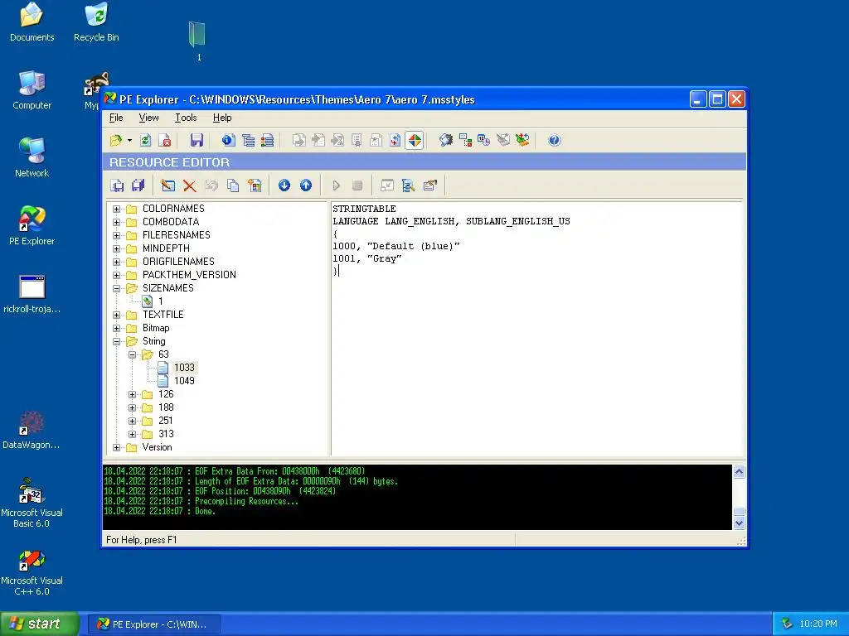Open the File menu
Screen dimensions: 849x636
(x=116, y=118)
